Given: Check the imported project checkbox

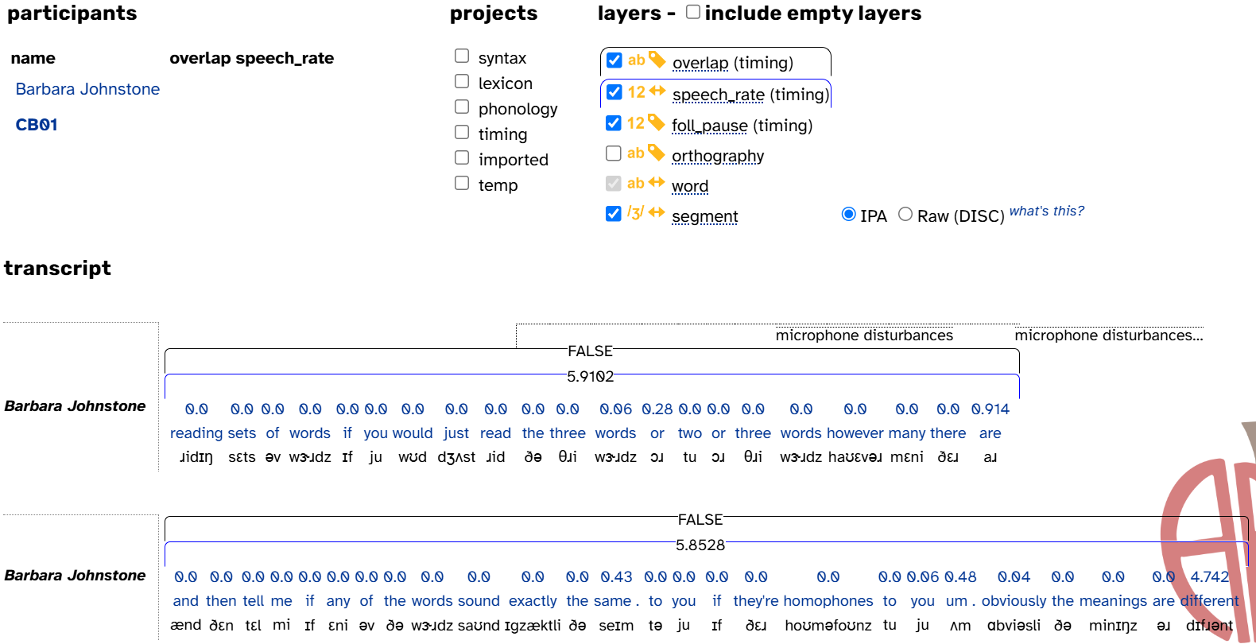Looking at the screenshot, I should (462, 157).
